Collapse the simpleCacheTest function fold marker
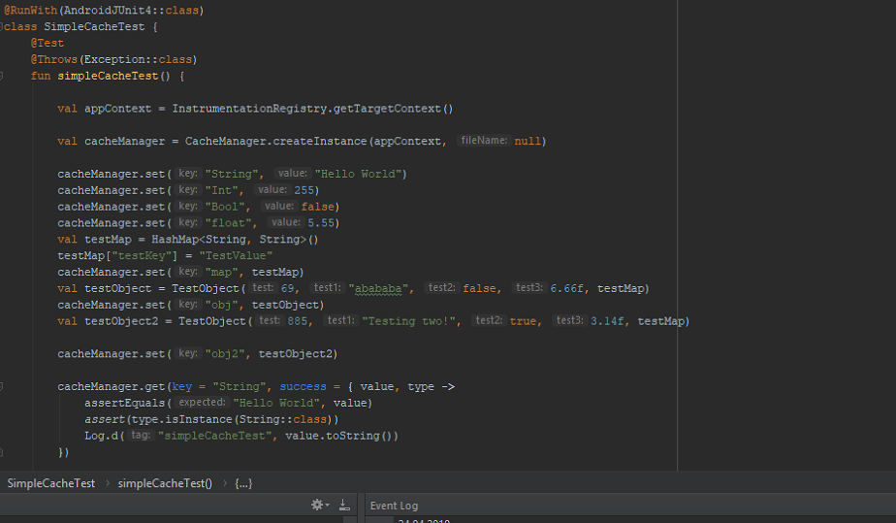Viewport: 896px width, 523px height. tap(4, 76)
